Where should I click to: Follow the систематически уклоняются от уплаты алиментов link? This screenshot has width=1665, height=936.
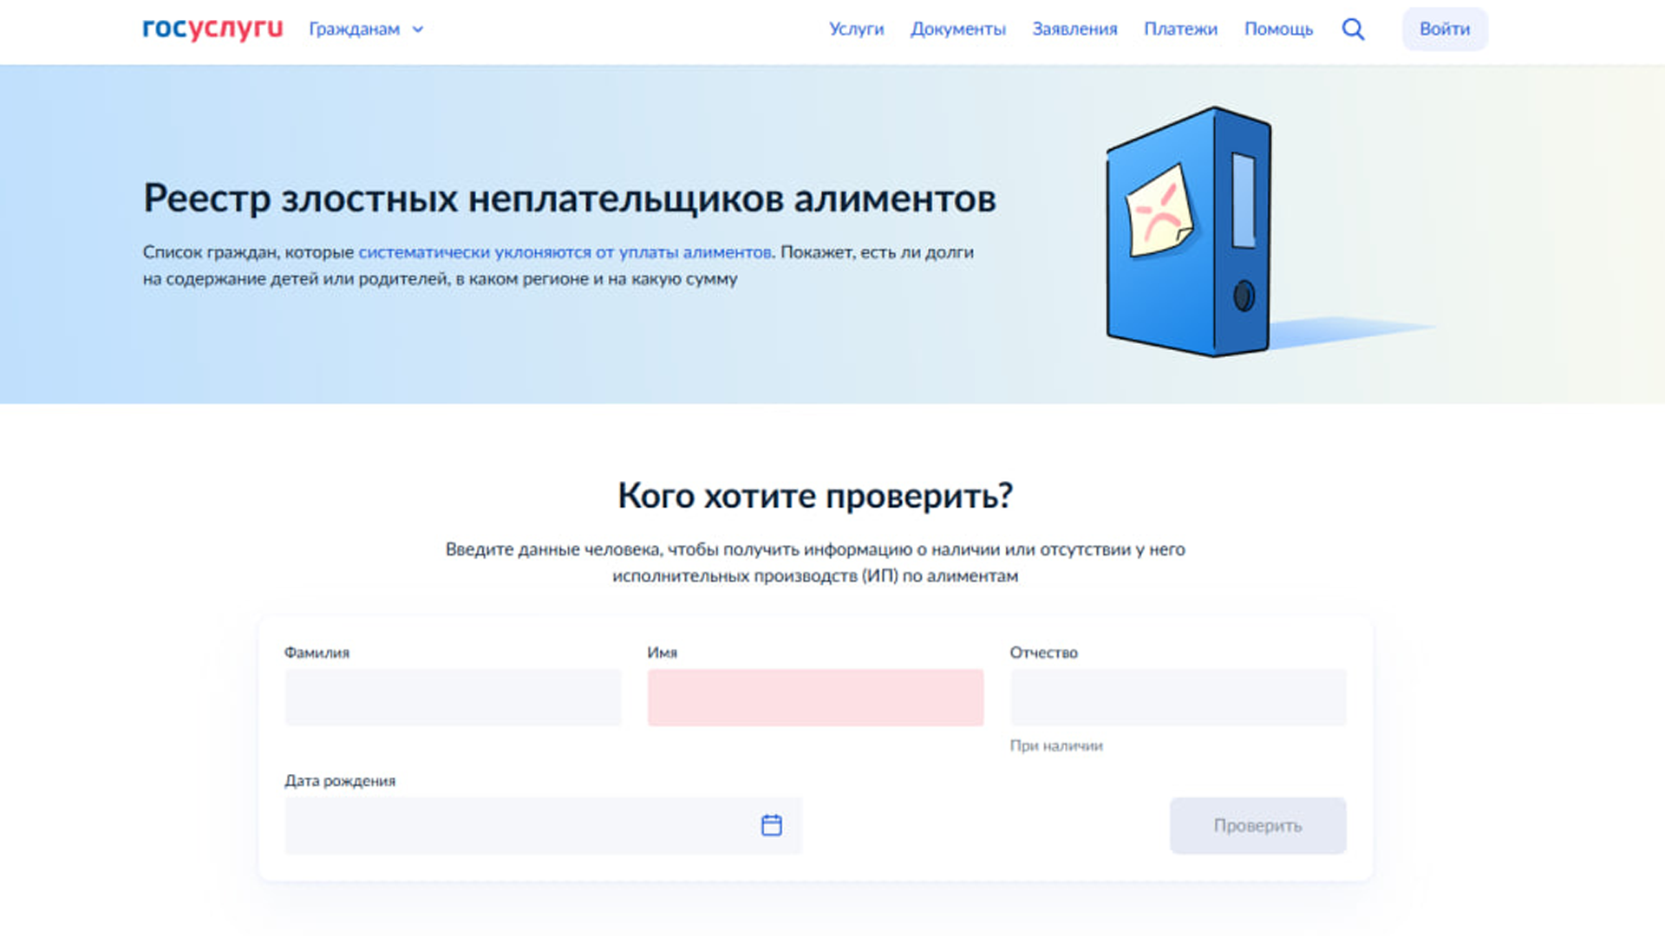click(565, 252)
